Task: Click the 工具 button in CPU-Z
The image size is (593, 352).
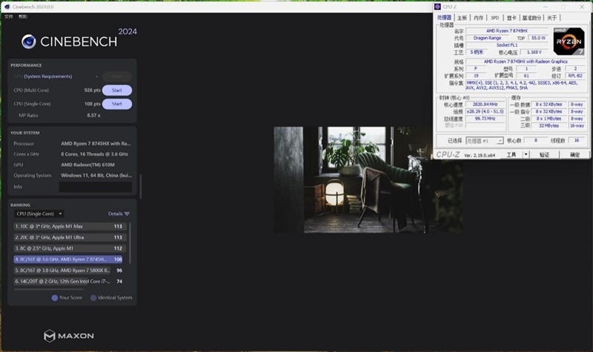Action: (511, 155)
